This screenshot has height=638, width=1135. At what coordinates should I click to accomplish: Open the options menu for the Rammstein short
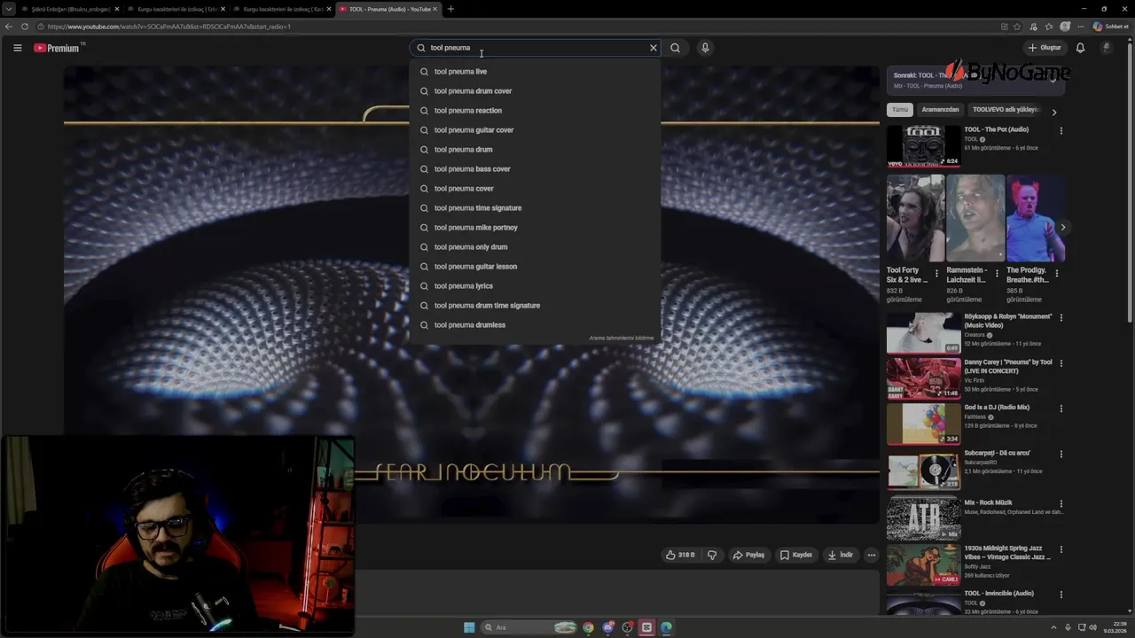997,274
